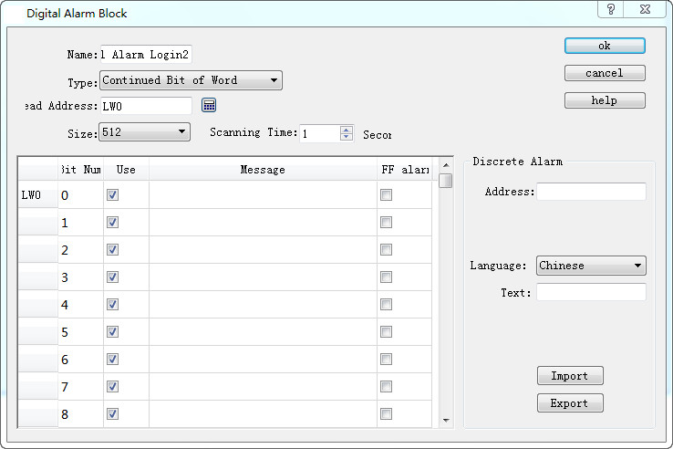Image resolution: width=673 pixels, height=449 pixels.
Task: Click the Message cell for bit 0
Action: point(263,195)
